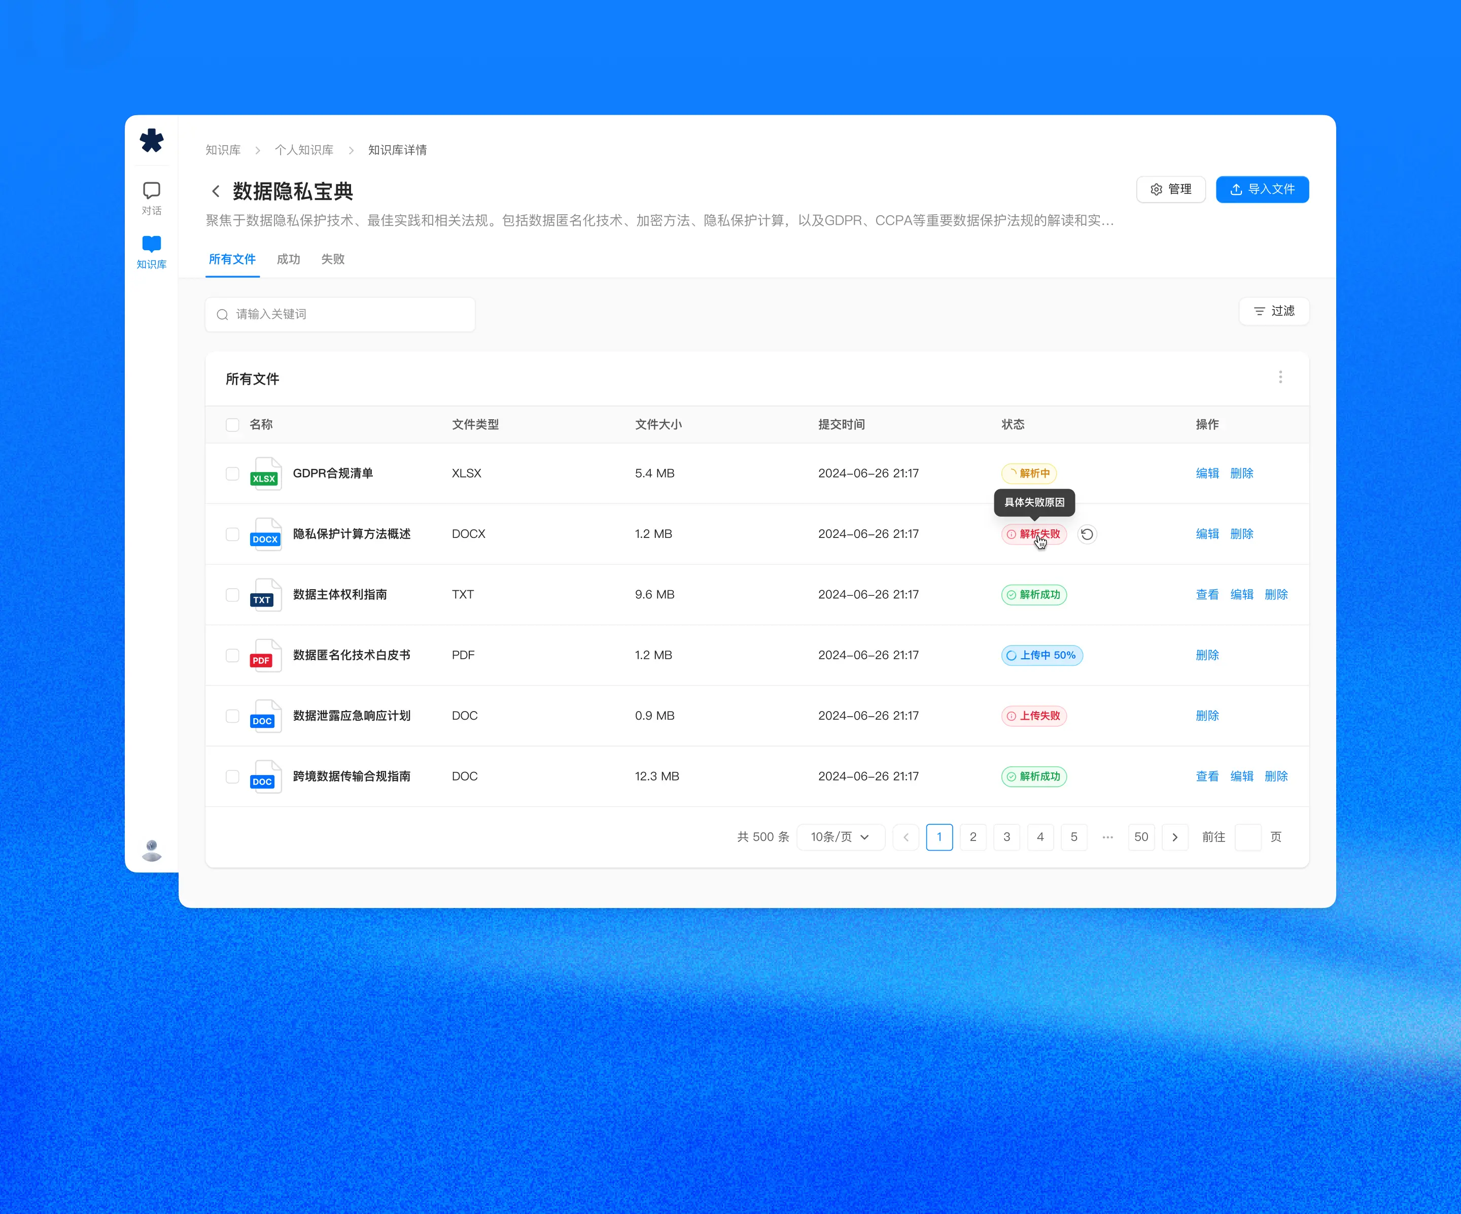Toggle the select-all checkbox in table header
1461x1214 pixels.
[x=232, y=425]
